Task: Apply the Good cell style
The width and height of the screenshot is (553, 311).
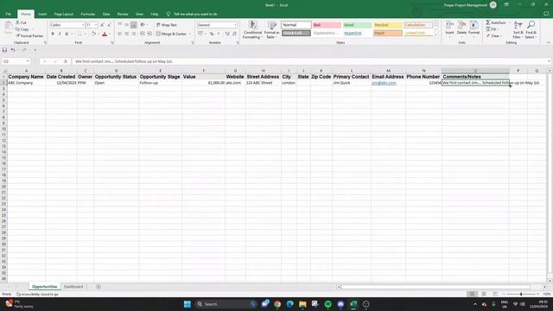Action: click(x=357, y=25)
